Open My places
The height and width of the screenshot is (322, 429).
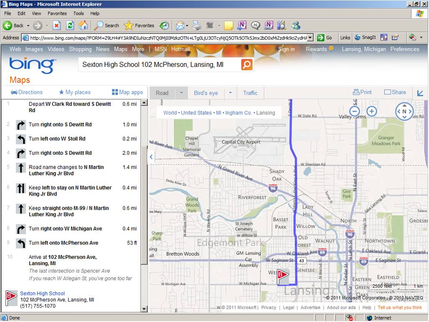[x=75, y=92]
